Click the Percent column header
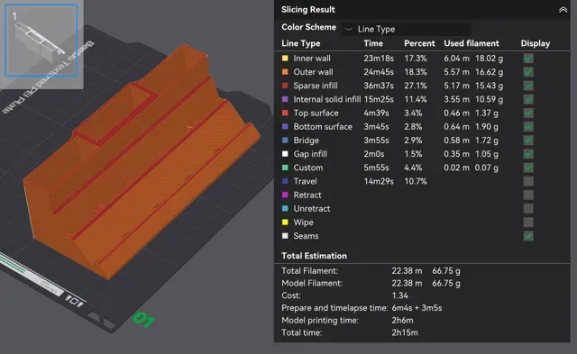The image size is (577, 354). tap(419, 43)
